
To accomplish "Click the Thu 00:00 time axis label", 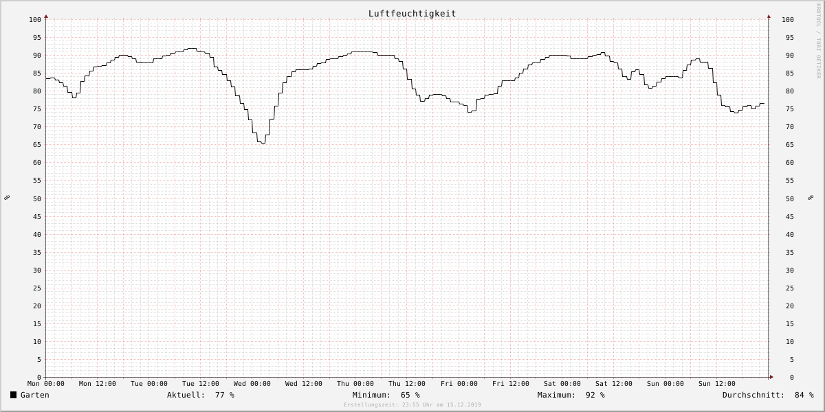I will pyautogui.click(x=355, y=384).
